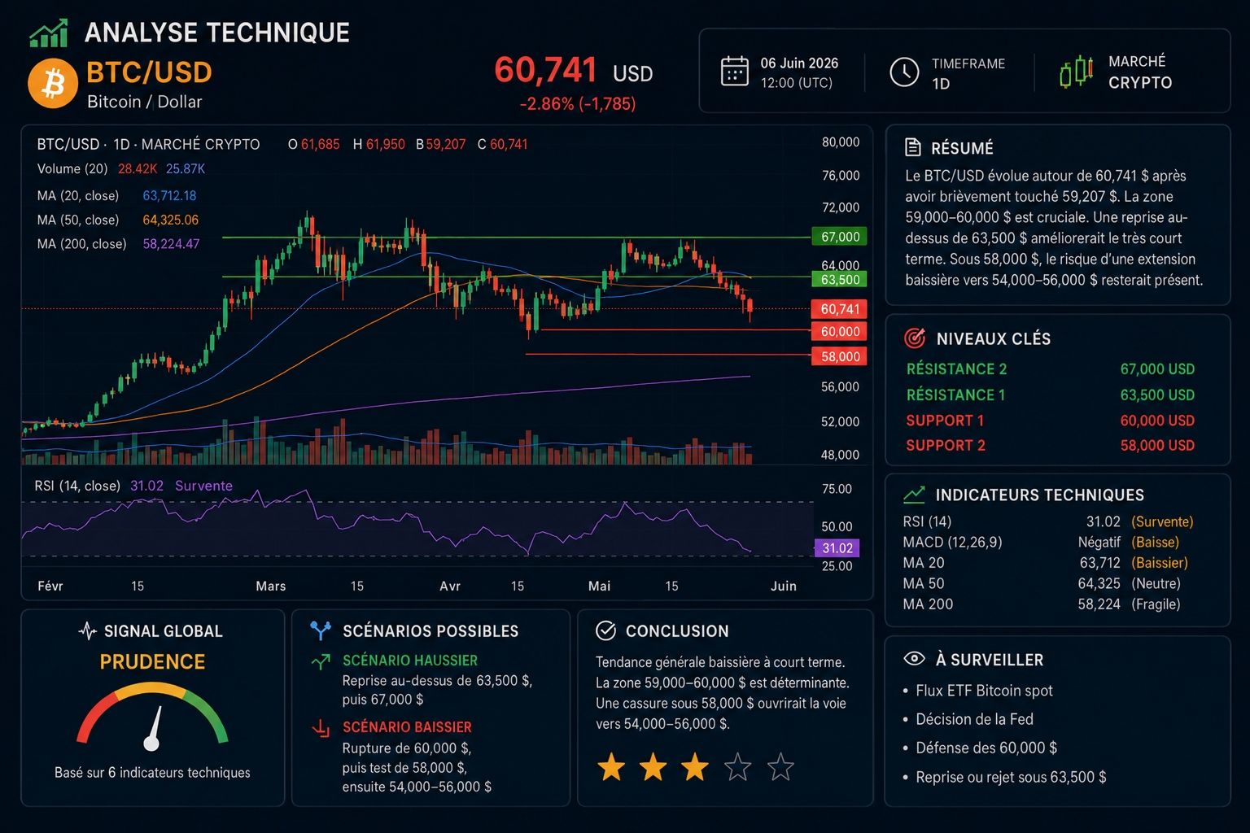Click the Flux ETF Bitcoin spot item
The width and height of the screenshot is (1250, 833).
(977, 691)
